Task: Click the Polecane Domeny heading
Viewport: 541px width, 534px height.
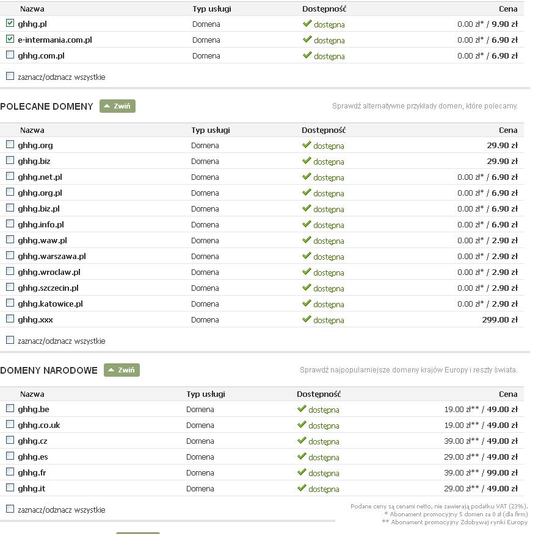Action: [x=46, y=107]
